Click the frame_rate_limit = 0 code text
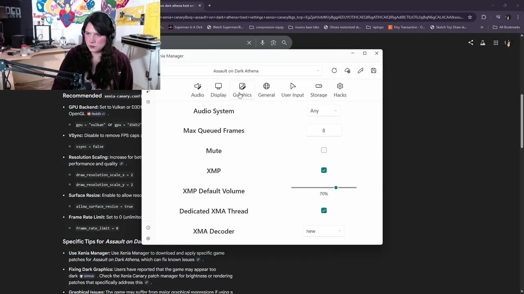524x294 pixels. [97, 228]
